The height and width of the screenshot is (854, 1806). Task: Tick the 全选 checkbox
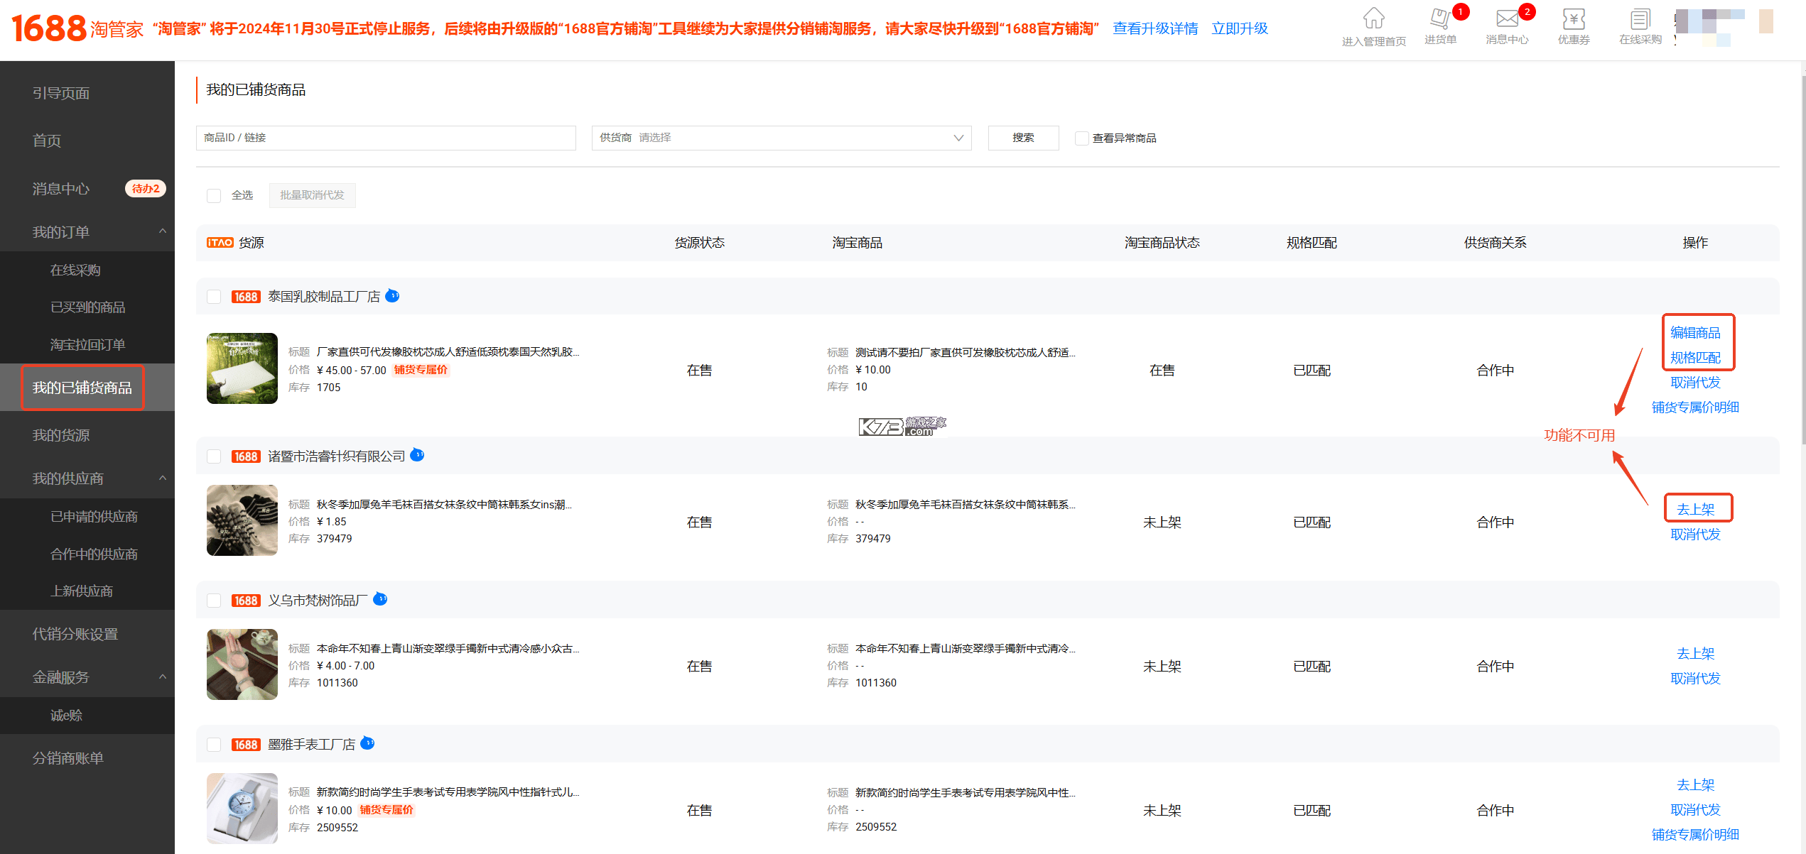tap(214, 195)
